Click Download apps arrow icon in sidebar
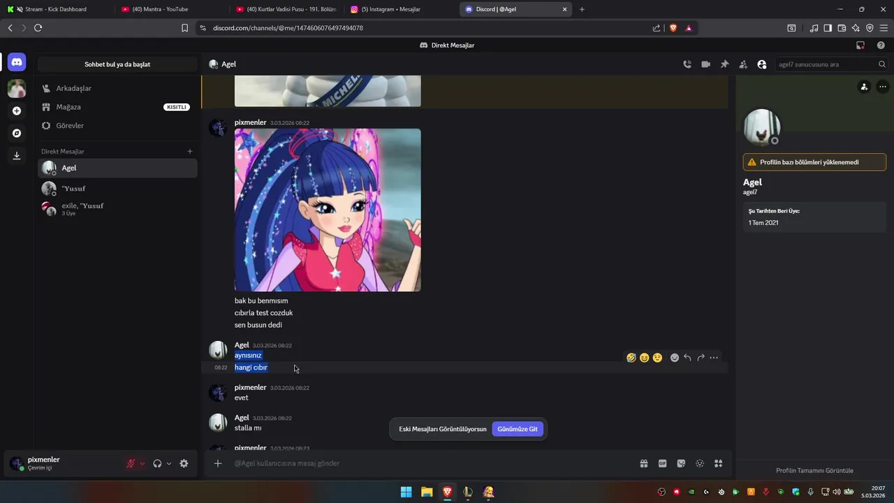The image size is (894, 503). click(17, 156)
